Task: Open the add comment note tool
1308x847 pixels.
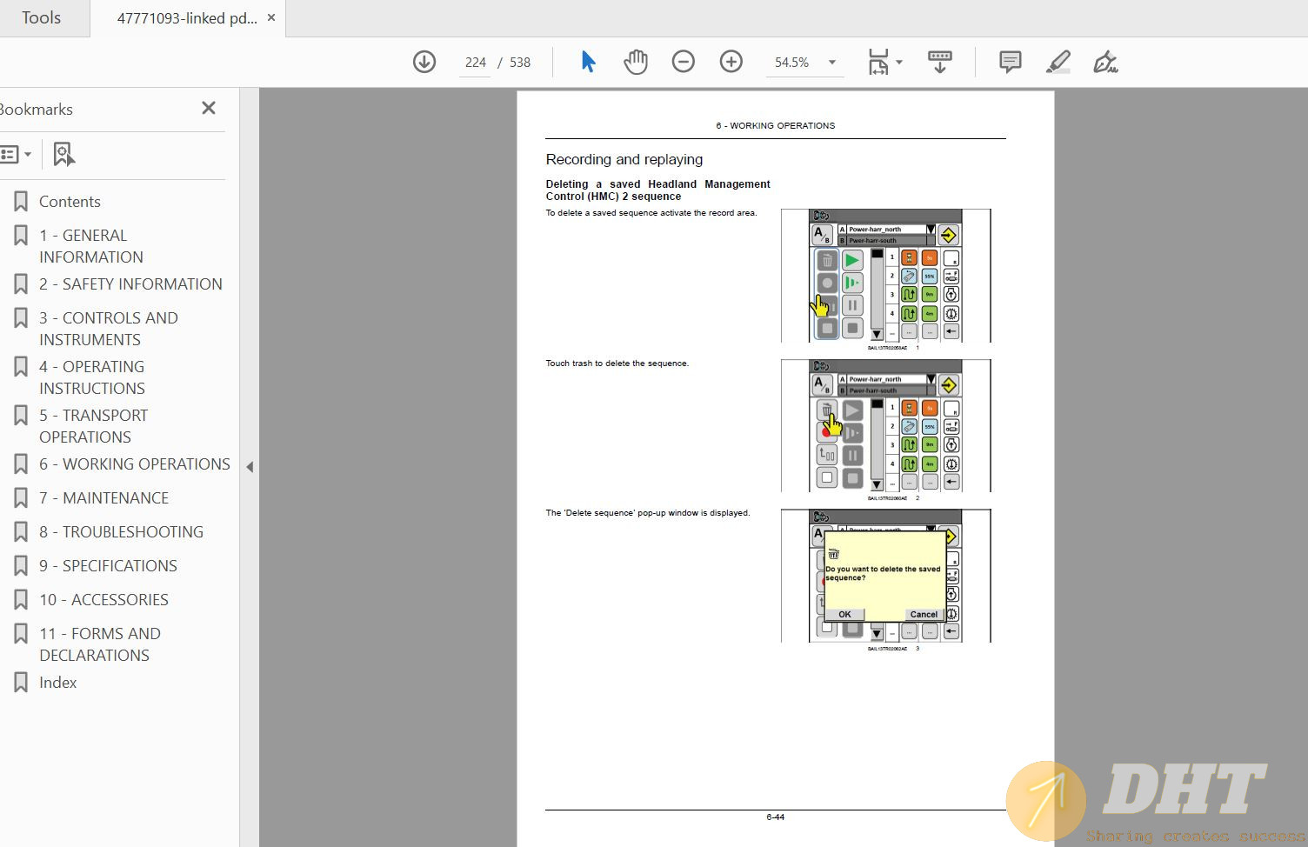Action: coord(1010,62)
